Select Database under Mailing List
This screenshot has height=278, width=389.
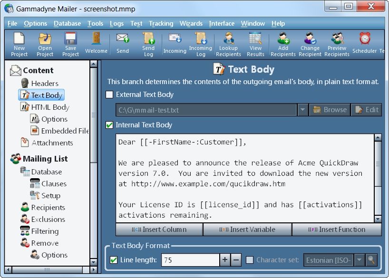tap(41, 172)
